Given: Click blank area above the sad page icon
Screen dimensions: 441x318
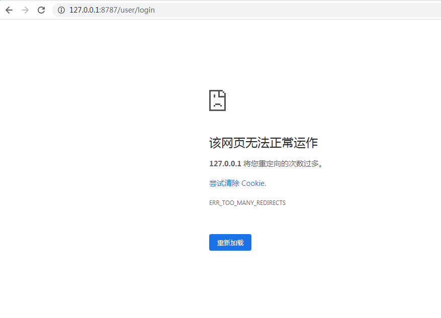Looking at the screenshot, I should coord(217,55).
